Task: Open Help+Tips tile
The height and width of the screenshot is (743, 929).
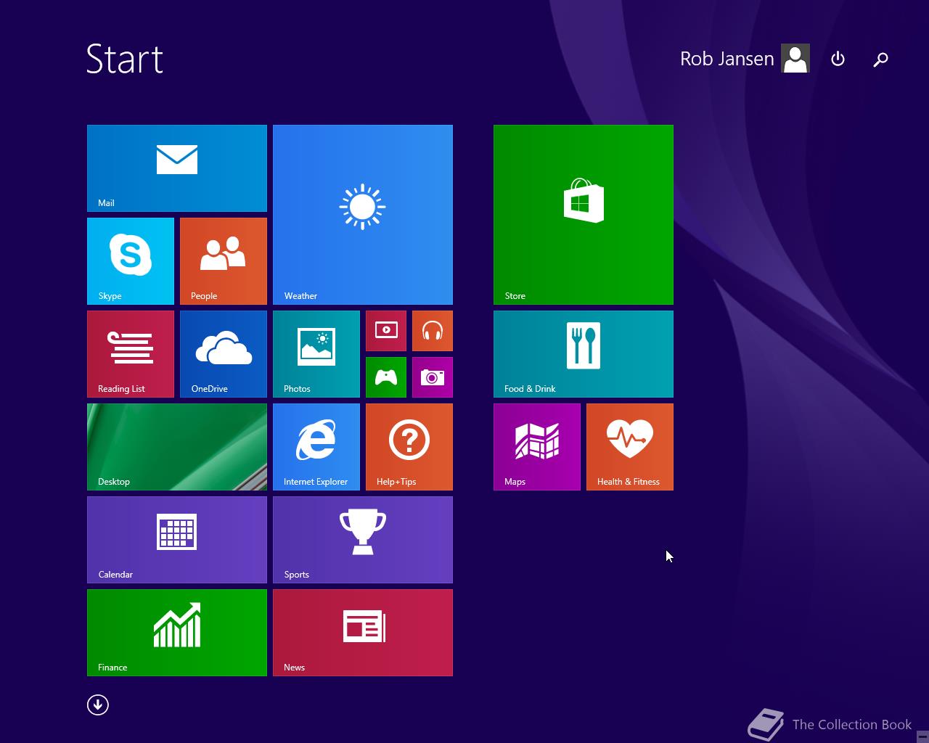Action: point(409,447)
